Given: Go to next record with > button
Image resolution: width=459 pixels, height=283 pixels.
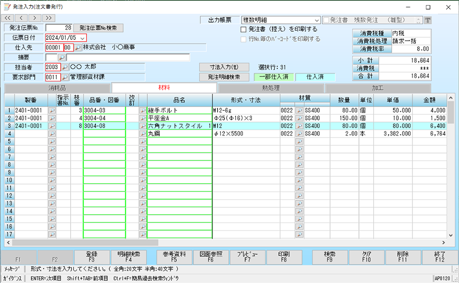Looking at the screenshot, I should [35, 18].
